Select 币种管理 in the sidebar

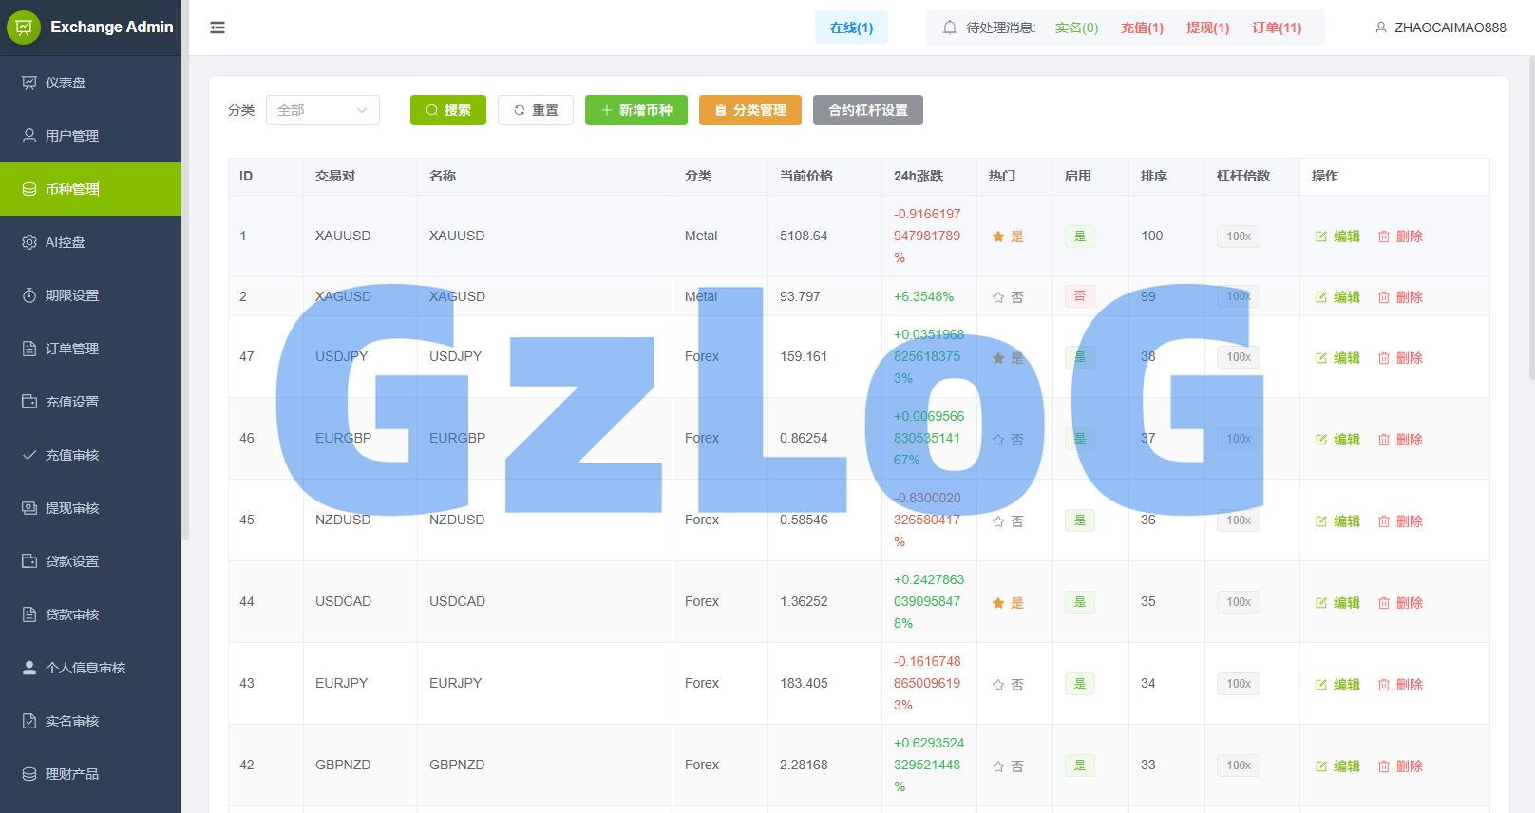coord(90,189)
